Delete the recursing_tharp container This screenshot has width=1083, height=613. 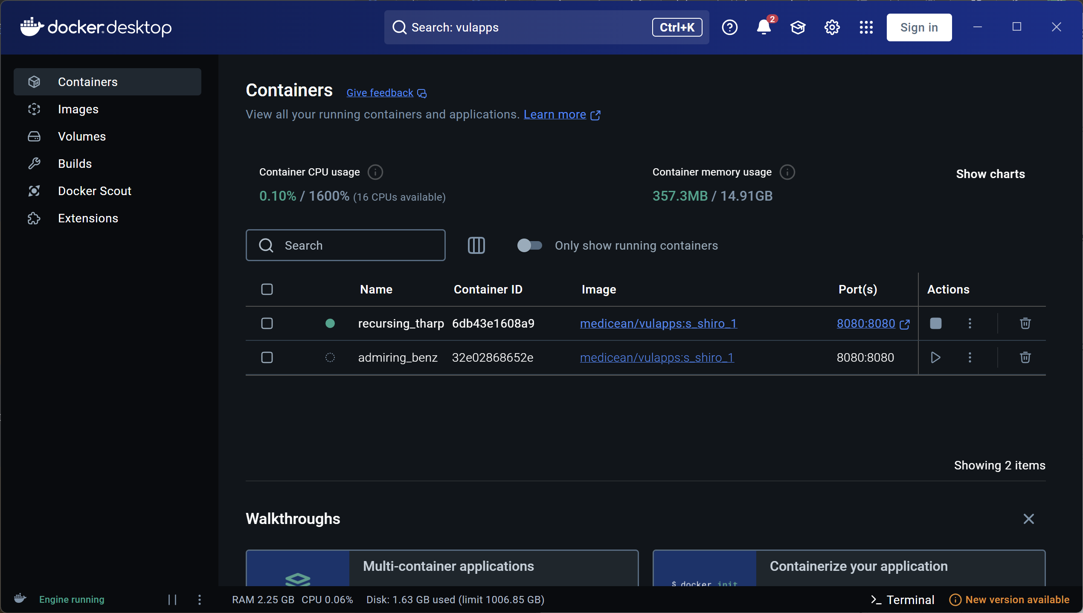coord(1025,323)
